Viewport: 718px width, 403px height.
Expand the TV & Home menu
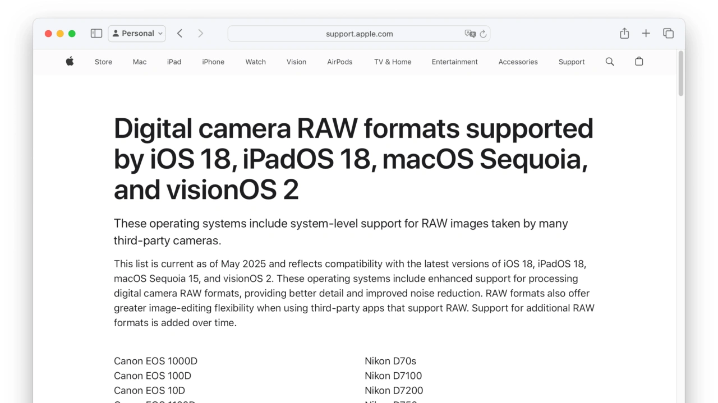click(393, 62)
